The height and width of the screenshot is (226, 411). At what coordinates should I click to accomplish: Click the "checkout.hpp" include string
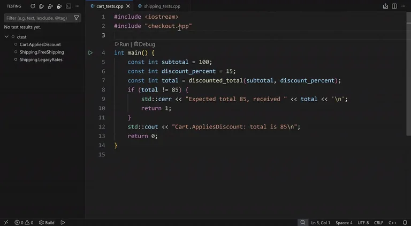tap(168, 26)
